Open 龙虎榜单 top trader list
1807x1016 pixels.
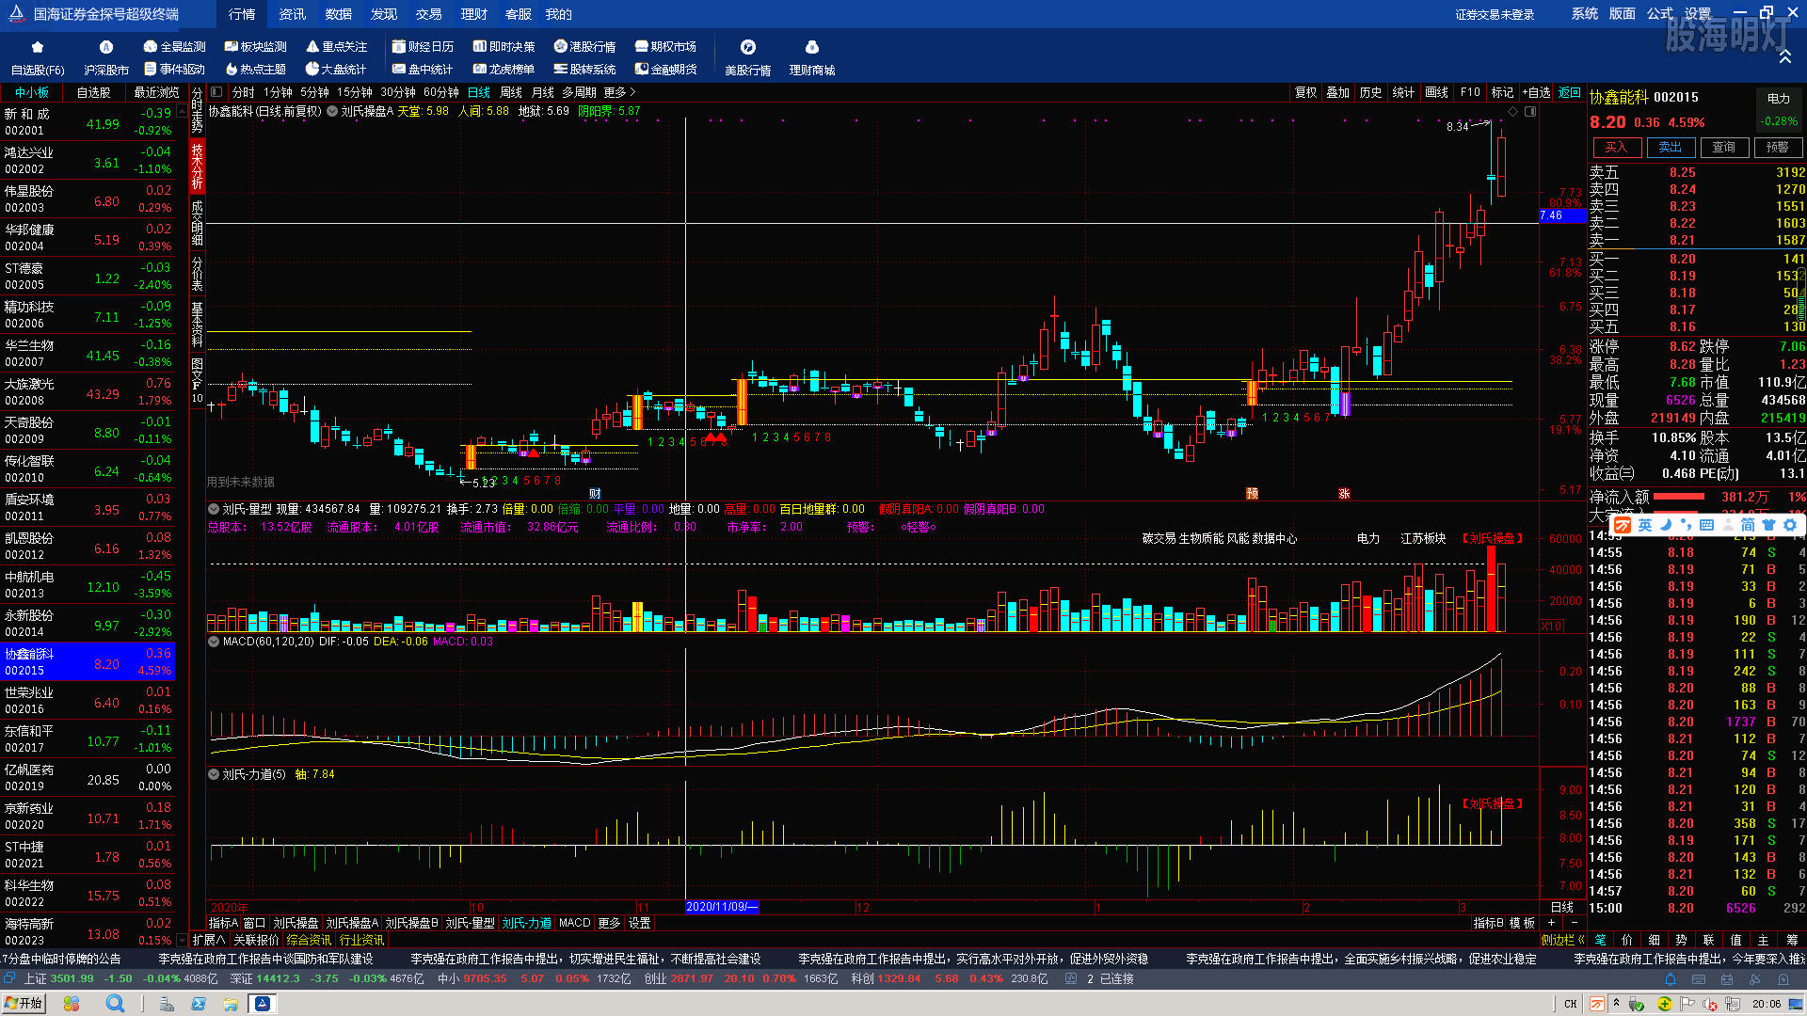click(x=504, y=69)
